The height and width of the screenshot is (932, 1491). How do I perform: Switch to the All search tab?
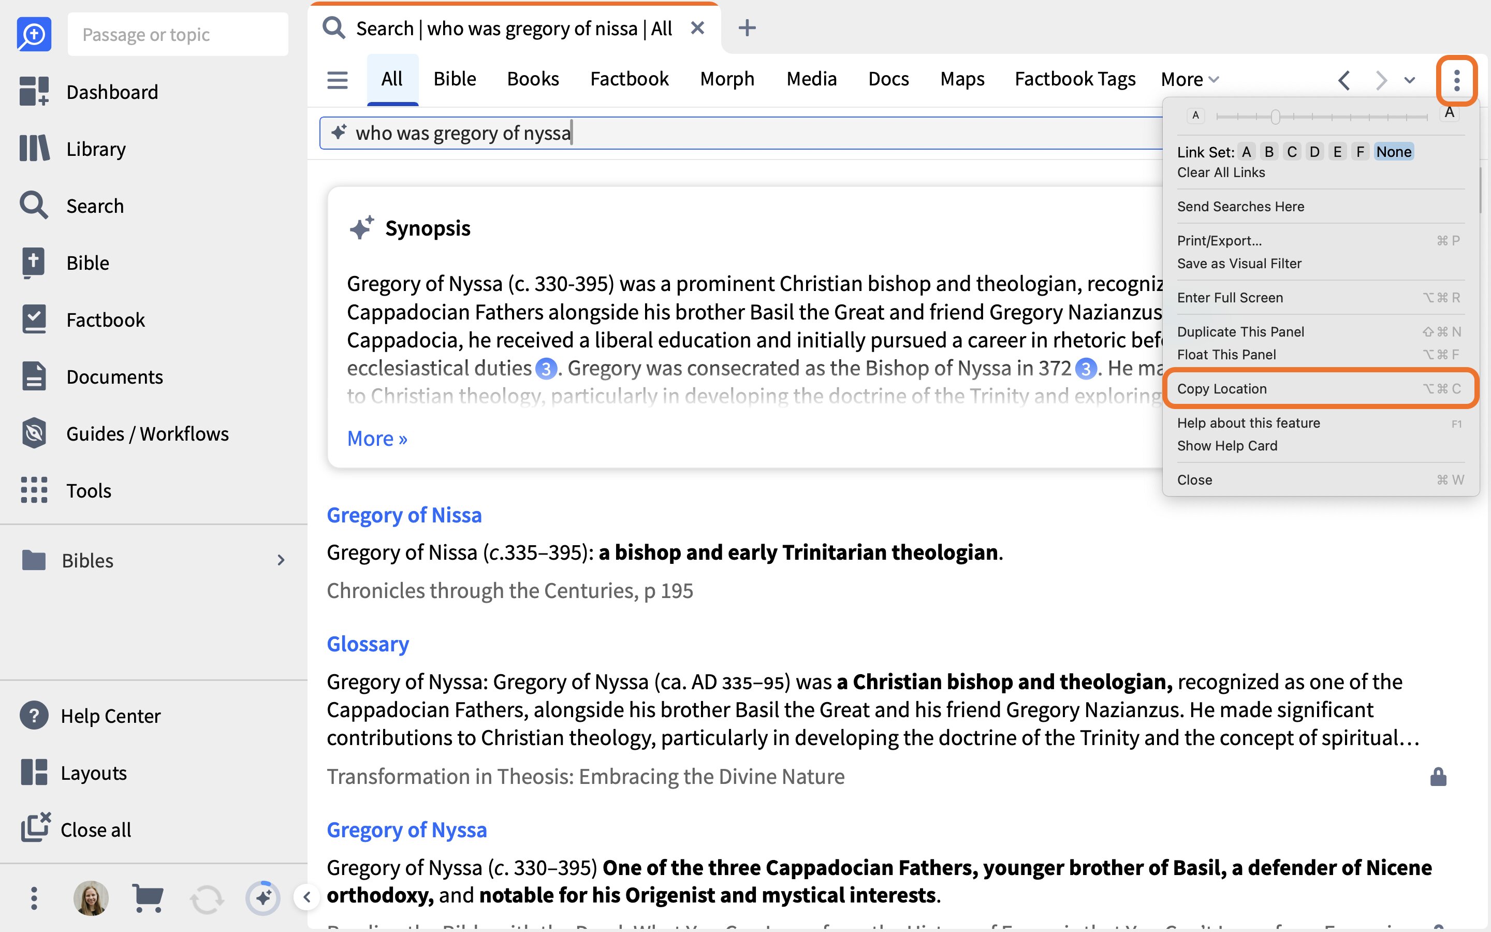click(x=392, y=79)
